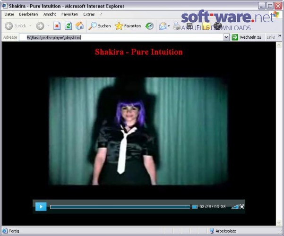Go back with the Zurück button
Screen dimensions: 284x236
click(16, 26)
